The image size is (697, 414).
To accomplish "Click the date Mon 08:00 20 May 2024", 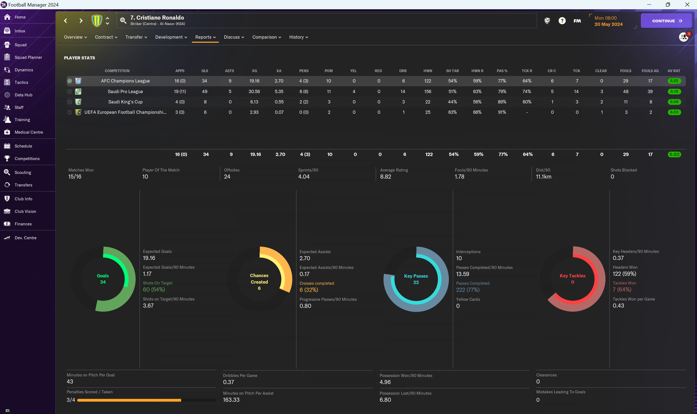I will (608, 21).
